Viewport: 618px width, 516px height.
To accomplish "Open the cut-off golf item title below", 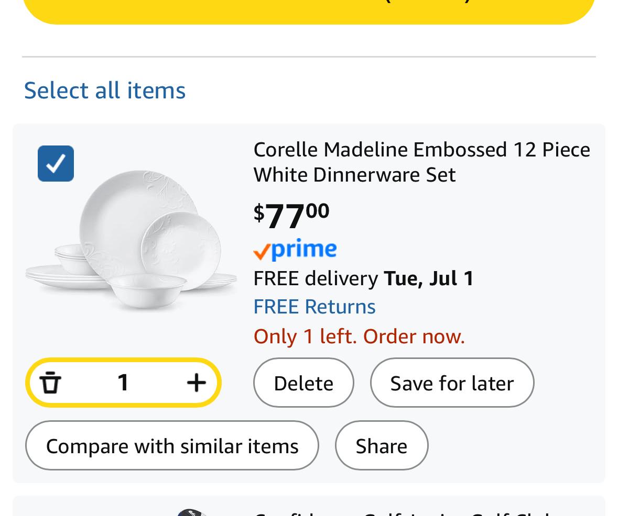I will tap(419, 513).
